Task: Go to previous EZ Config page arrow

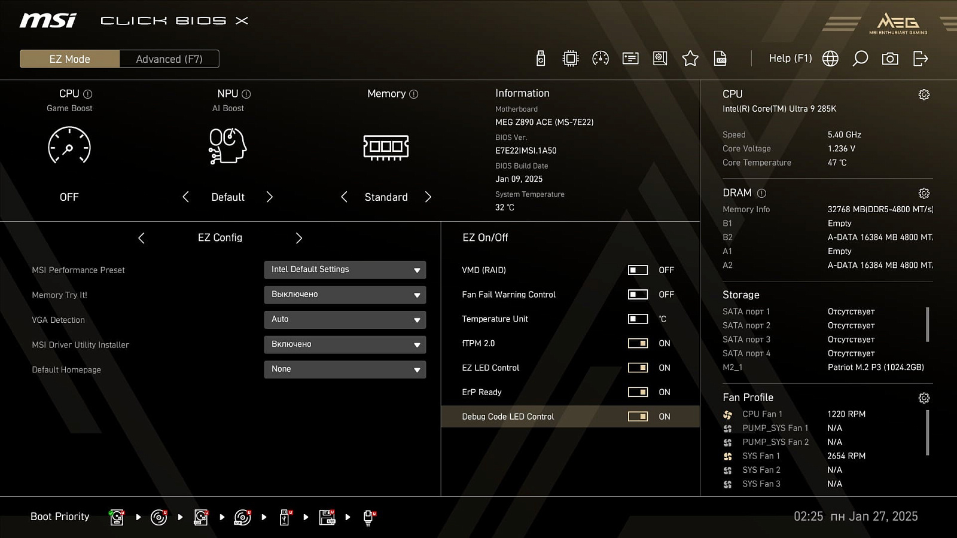Action: [141, 238]
